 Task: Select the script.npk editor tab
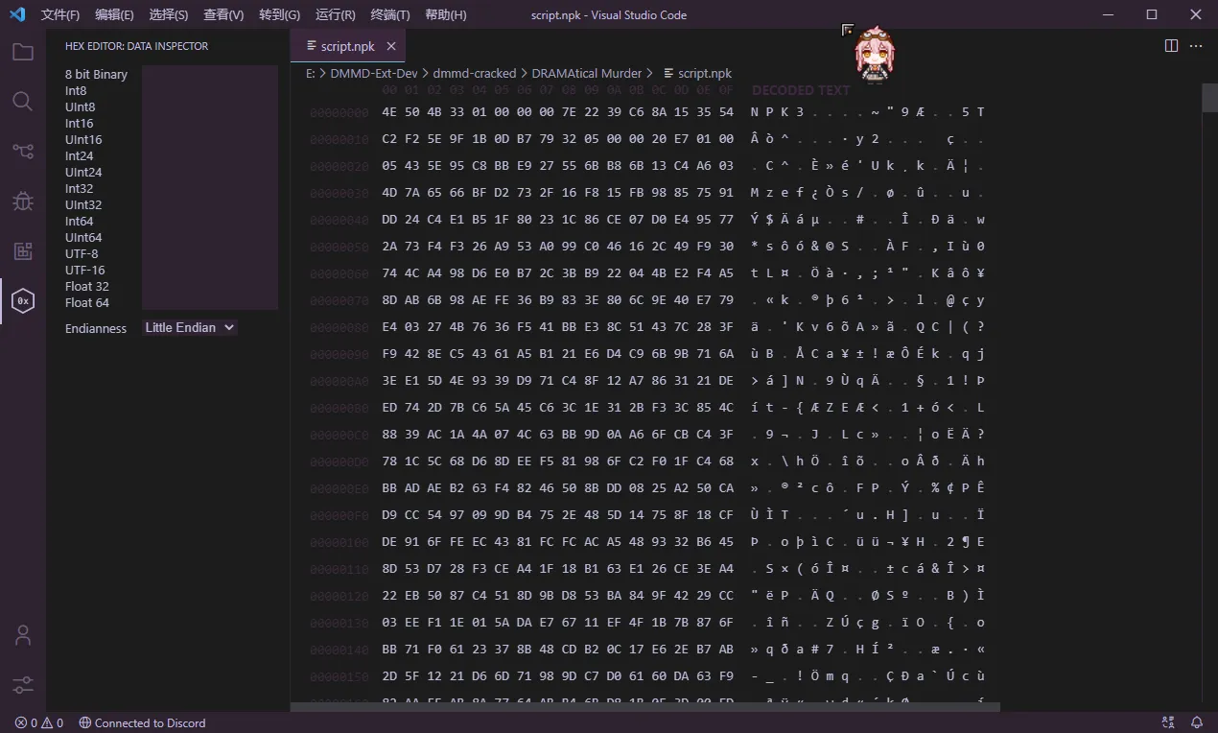point(348,46)
